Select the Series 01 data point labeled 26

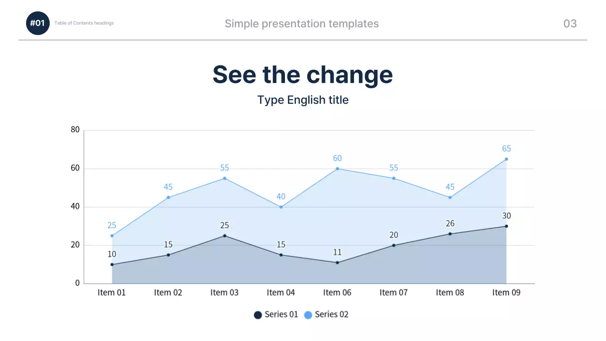pyautogui.click(x=450, y=234)
